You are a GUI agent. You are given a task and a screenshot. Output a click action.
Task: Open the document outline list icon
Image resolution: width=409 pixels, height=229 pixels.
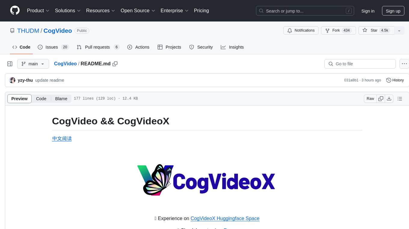point(400,99)
